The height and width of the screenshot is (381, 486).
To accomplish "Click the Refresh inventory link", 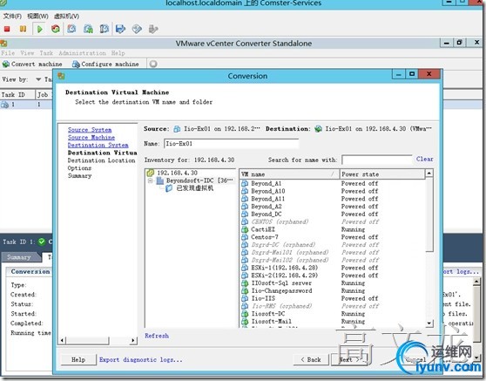I will click(x=157, y=336).
